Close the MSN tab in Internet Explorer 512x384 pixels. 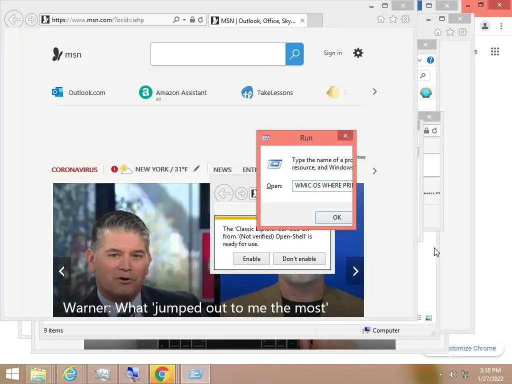[x=302, y=20]
